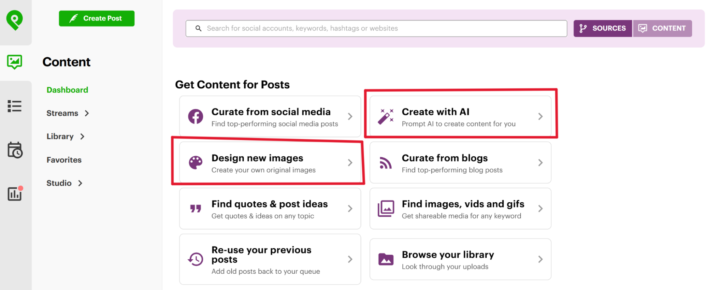708x290 pixels.
Task: Expand the Library submenu chevron
Action: (x=82, y=137)
